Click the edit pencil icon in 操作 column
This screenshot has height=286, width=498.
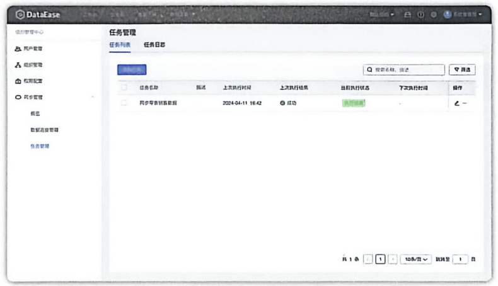tap(457, 103)
